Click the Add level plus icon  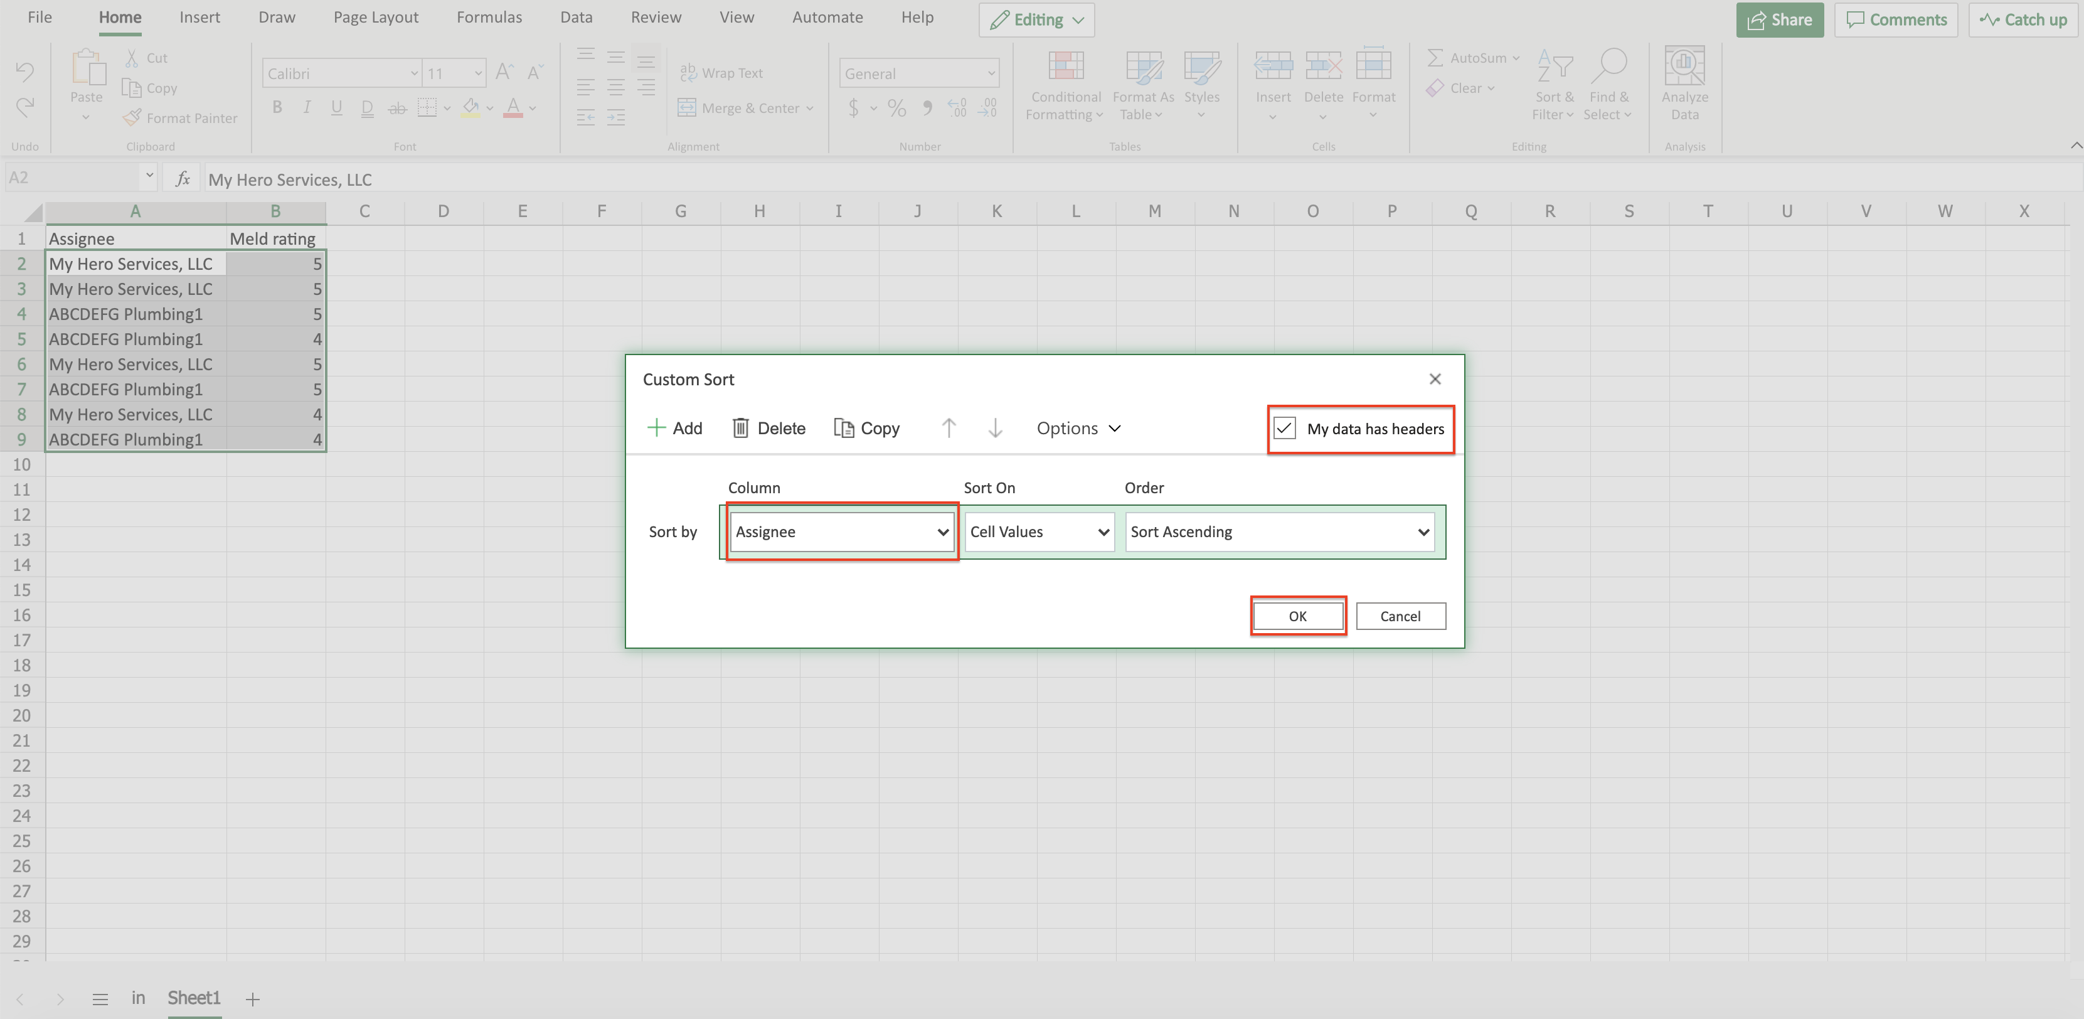click(656, 427)
